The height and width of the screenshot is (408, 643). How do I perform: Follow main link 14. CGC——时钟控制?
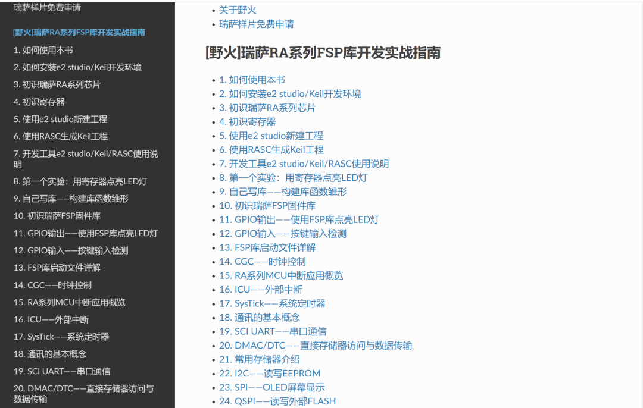pos(263,261)
